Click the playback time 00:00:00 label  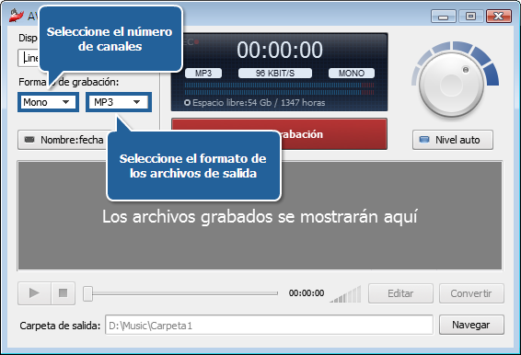coord(307,293)
